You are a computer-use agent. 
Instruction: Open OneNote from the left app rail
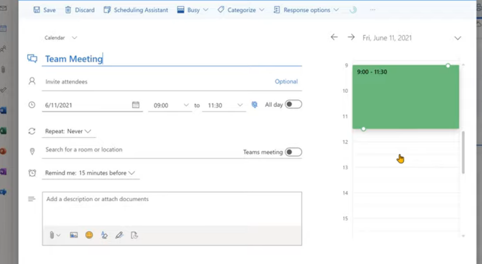tap(3, 171)
